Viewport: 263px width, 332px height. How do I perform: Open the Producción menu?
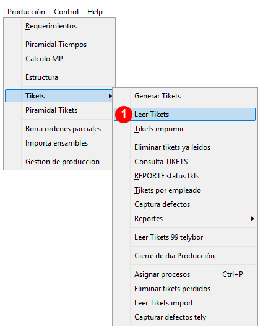26,12
